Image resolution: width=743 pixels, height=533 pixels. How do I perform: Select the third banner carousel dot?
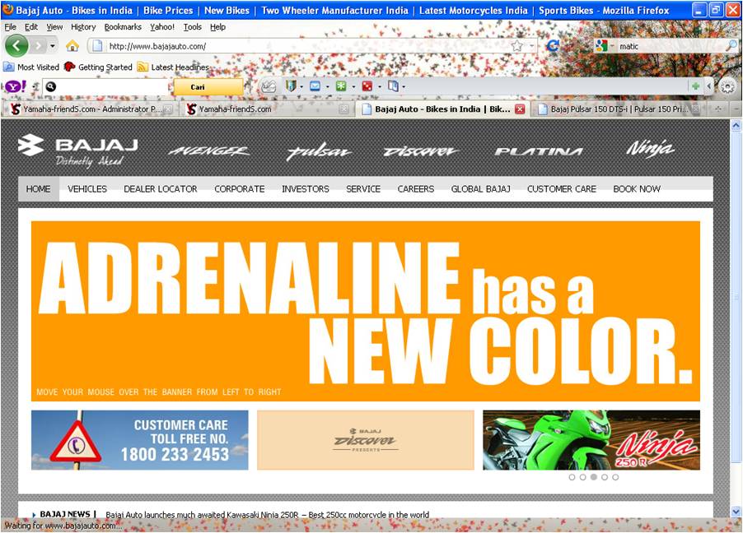coord(594,477)
